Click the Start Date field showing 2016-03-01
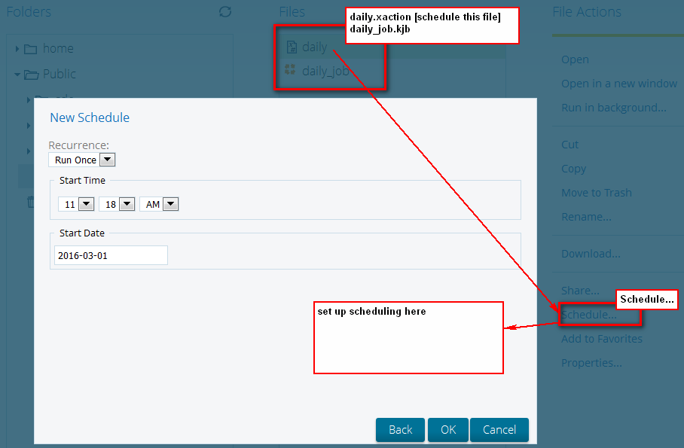 pos(110,254)
